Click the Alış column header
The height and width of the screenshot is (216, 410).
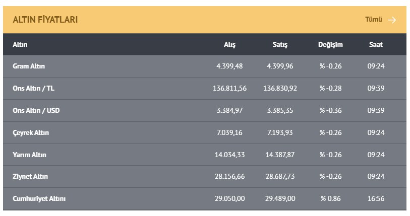coord(229,44)
